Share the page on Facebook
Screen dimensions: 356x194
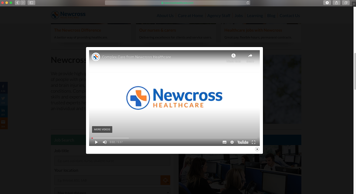tap(3, 88)
